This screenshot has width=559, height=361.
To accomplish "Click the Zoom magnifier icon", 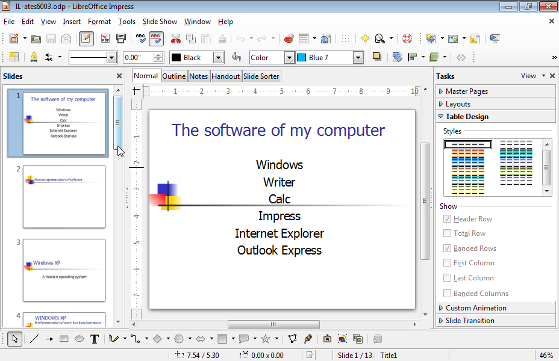I will [x=380, y=39].
